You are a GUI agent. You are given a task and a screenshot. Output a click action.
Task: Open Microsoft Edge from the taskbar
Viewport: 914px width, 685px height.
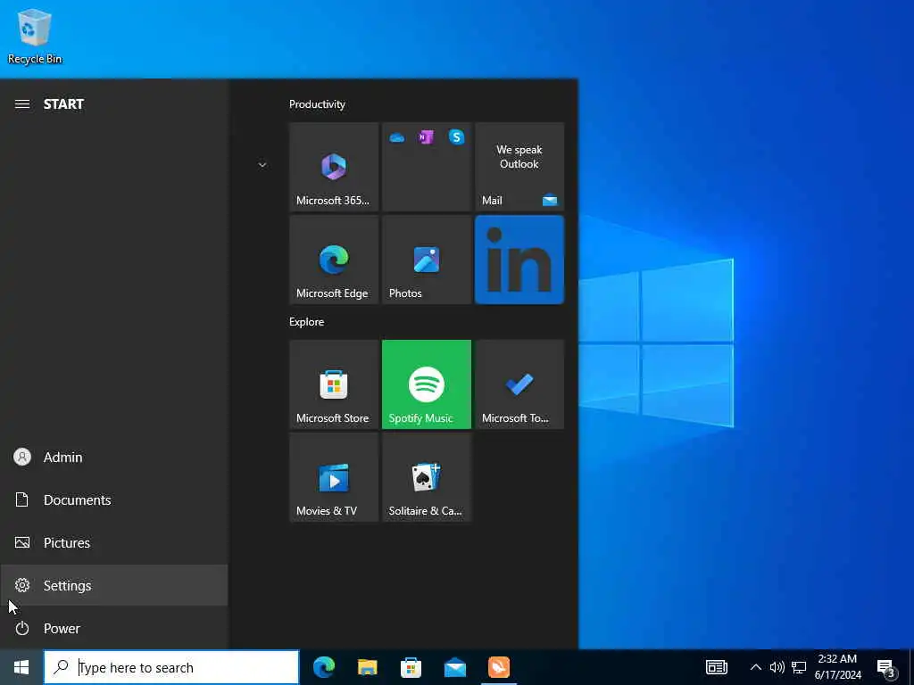tap(324, 667)
